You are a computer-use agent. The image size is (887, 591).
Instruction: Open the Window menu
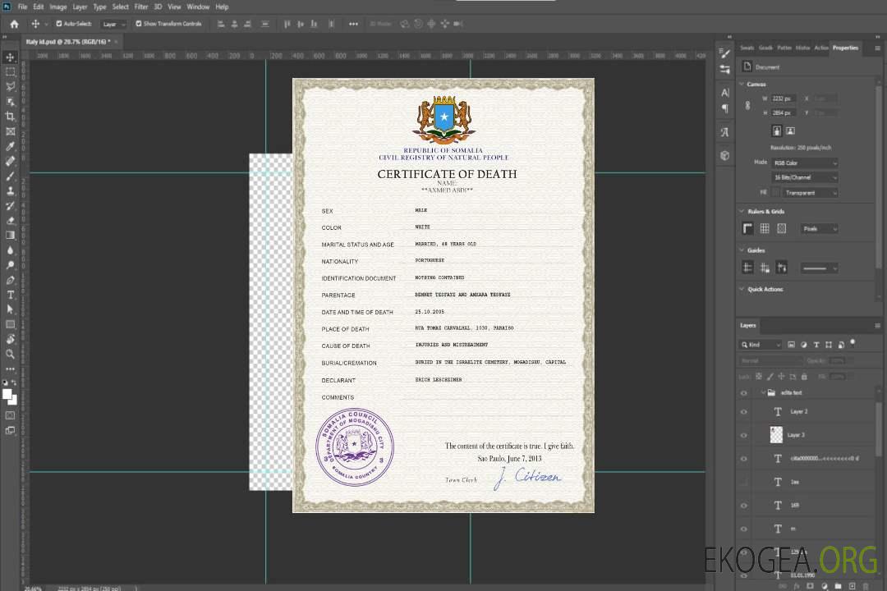(198, 7)
